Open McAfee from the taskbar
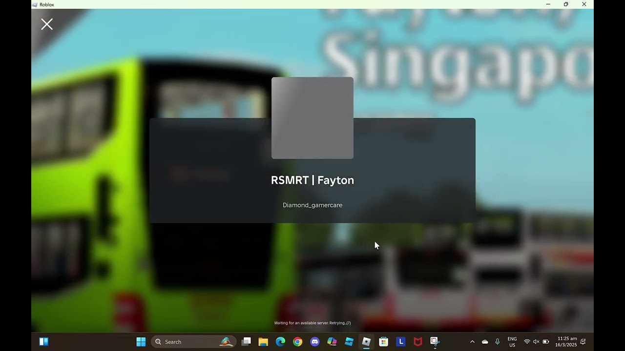Viewport: 625px width, 351px height. (x=418, y=342)
